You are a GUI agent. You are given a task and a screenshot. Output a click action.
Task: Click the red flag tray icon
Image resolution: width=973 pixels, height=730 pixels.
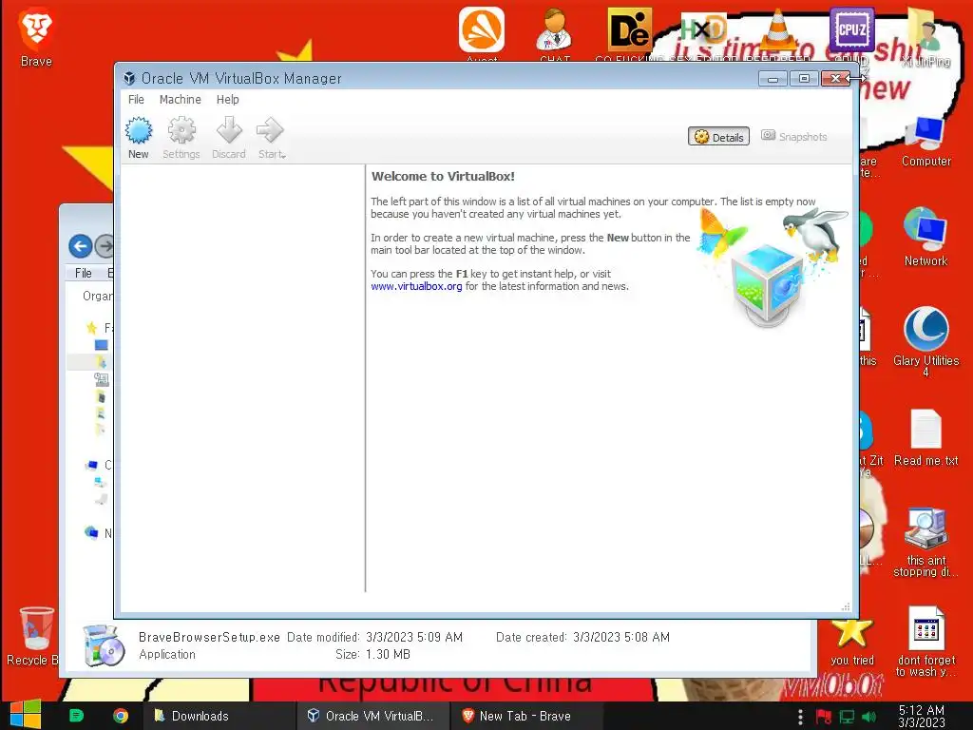tap(823, 717)
